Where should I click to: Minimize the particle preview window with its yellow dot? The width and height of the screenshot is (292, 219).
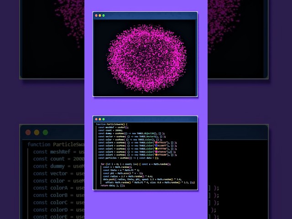(x=100, y=16)
